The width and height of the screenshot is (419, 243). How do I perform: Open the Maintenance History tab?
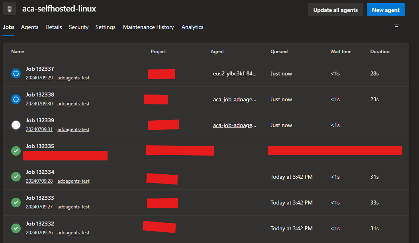[148, 27]
